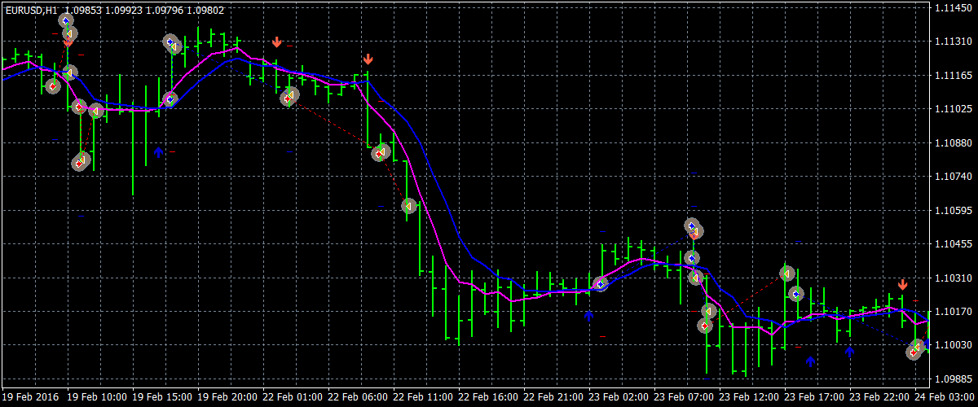978x407 pixels.
Task: Click the 22 Feb 16:00 time label
Action: 489,397
